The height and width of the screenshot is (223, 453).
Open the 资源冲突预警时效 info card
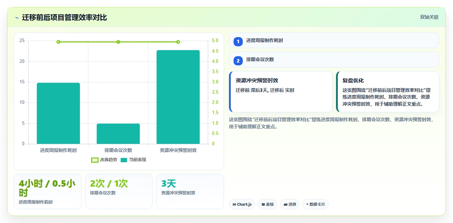pos(281,92)
